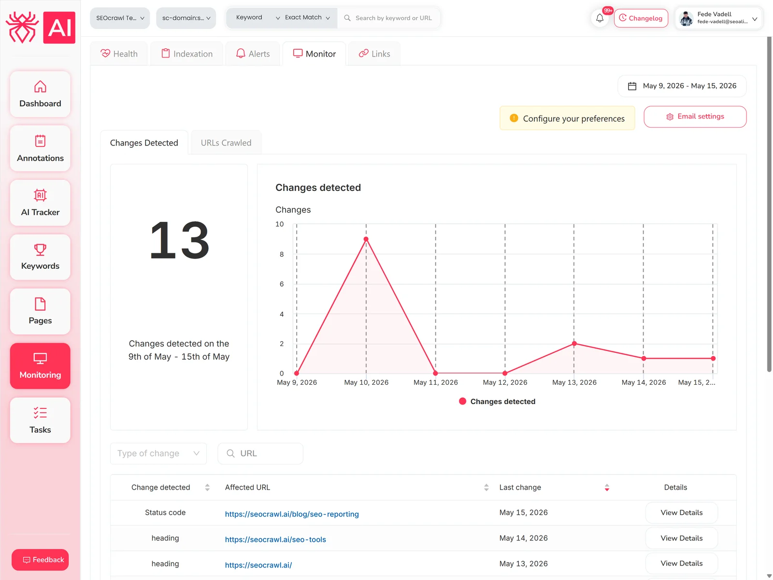Switch to the Links tab
The width and height of the screenshot is (773, 580).
click(374, 54)
